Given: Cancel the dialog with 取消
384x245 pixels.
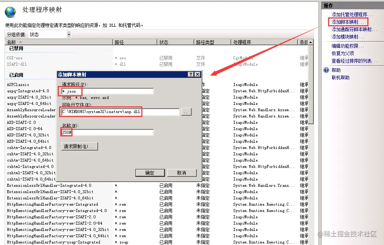Looking at the screenshot, I should pyautogui.click(x=182, y=173).
